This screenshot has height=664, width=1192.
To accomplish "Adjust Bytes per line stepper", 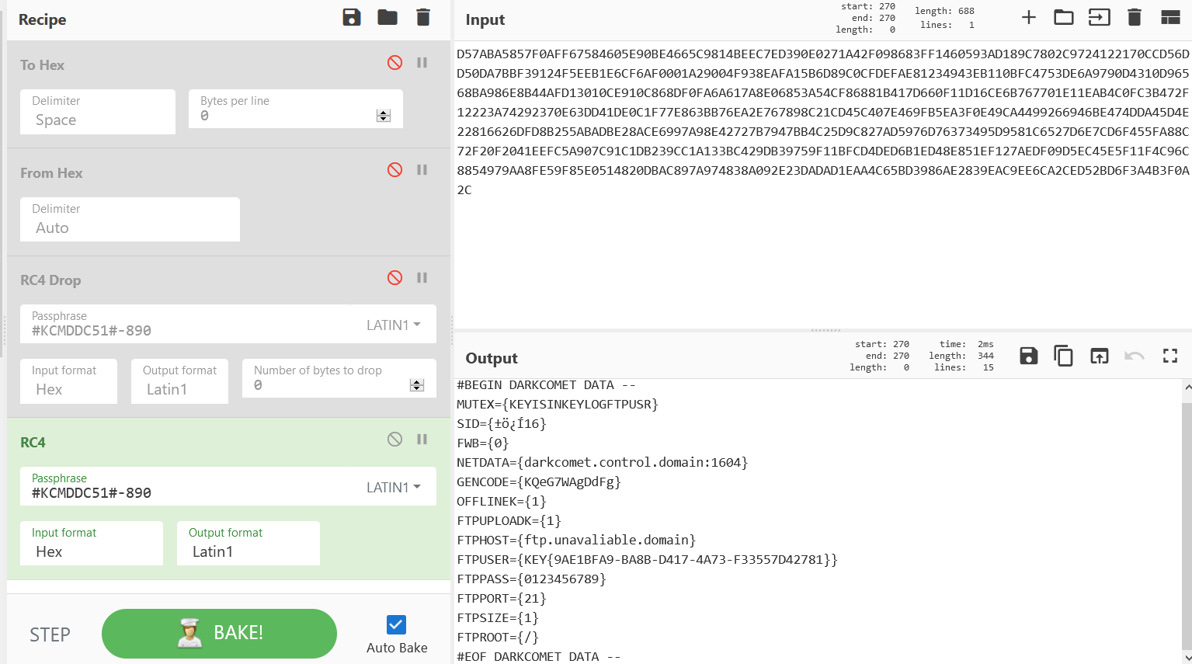I will (383, 116).
